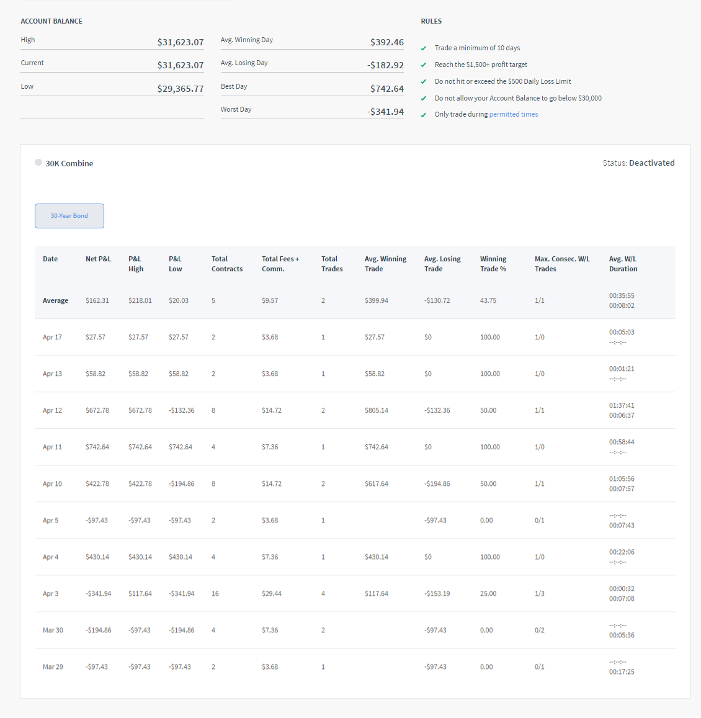This screenshot has height=718, width=701.
Task: Click the Avg. W/L Duration column header
Action: pos(623,264)
